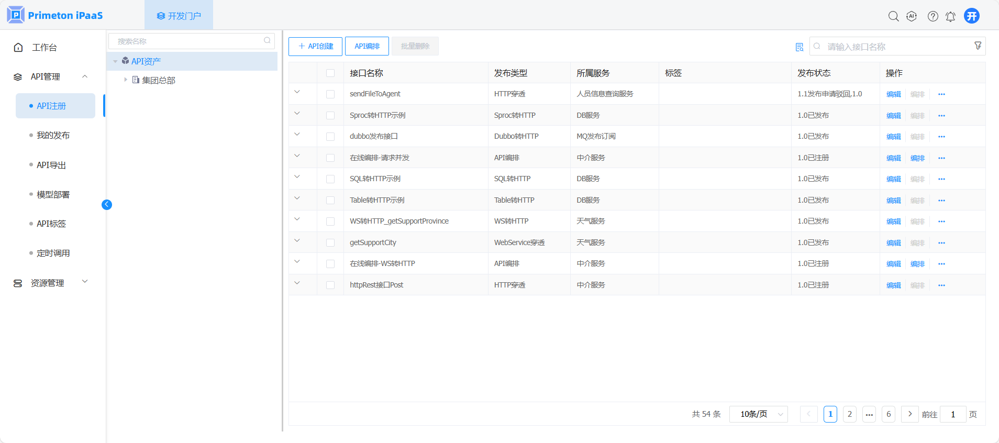Screen dimensions: 999x443
Task: Open the help question mark icon
Action: [933, 16]
